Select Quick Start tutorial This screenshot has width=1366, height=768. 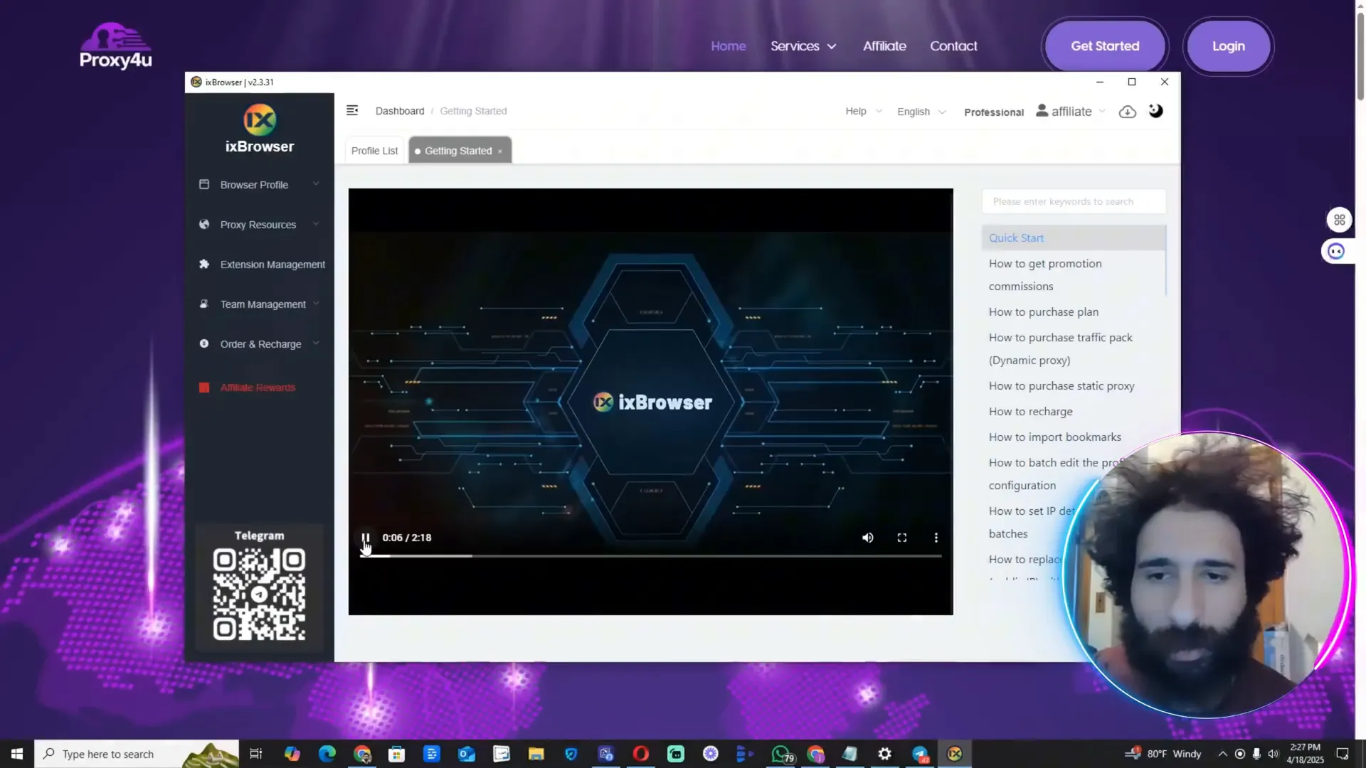tap(1073, 238)
